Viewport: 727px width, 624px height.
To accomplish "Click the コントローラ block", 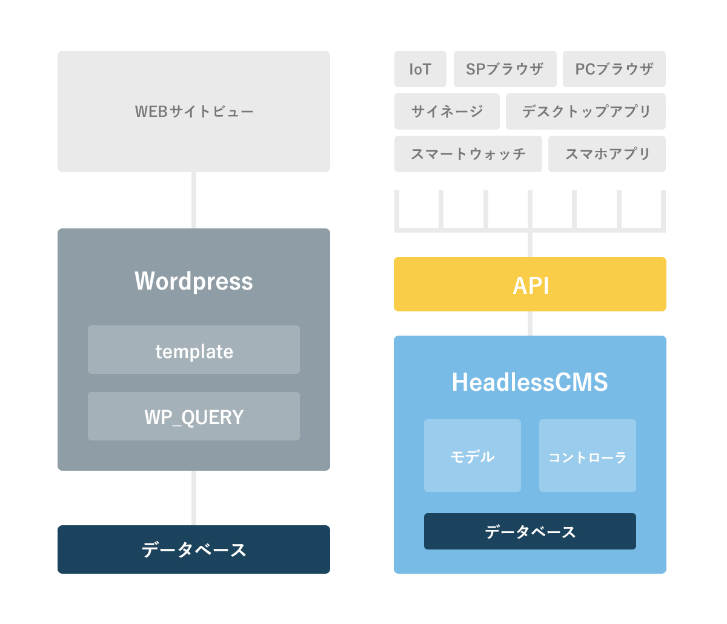I will click(588, 456).
